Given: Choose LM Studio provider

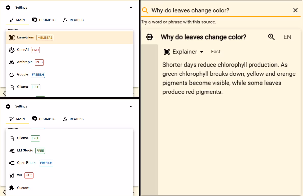Looking at the screenshot, I should pos(69,151).
